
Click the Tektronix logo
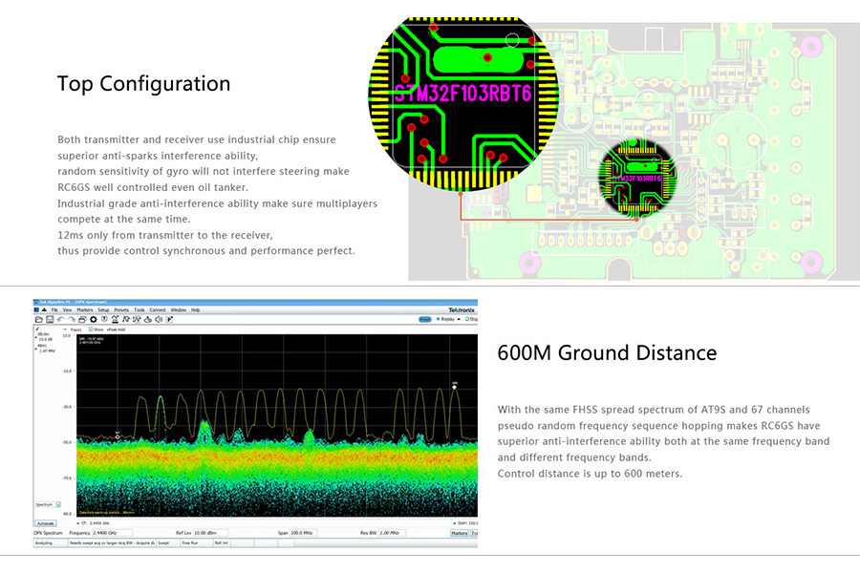[x=462, y=309]
